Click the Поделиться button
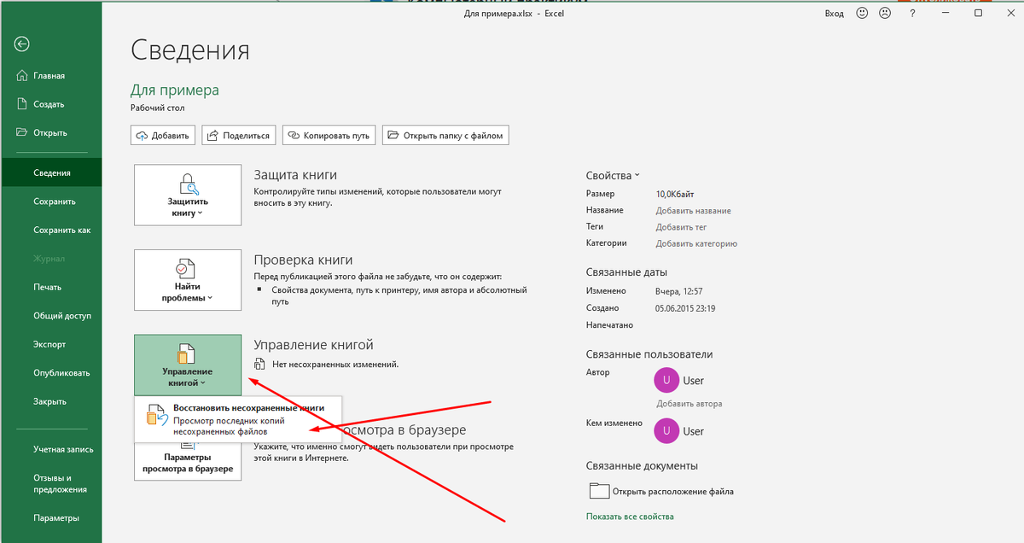 pyautogui.click(x=237, y=135)
